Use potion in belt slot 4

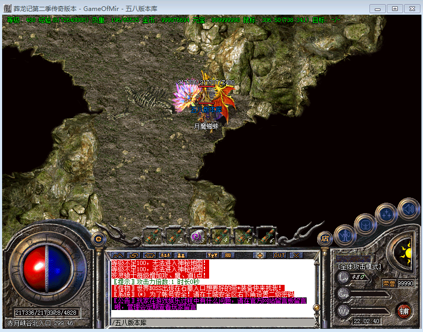pyautogui.click(x=221, y=236)
